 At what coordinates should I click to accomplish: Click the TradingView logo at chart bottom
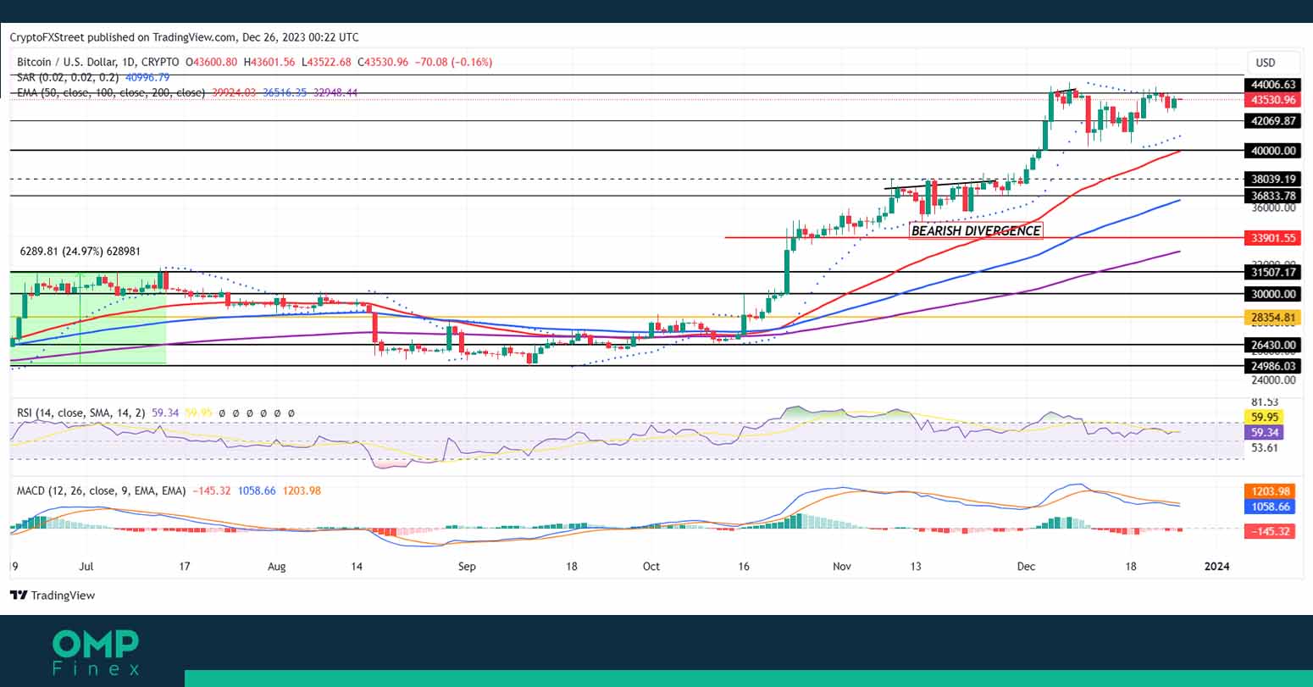coord(53,596)
